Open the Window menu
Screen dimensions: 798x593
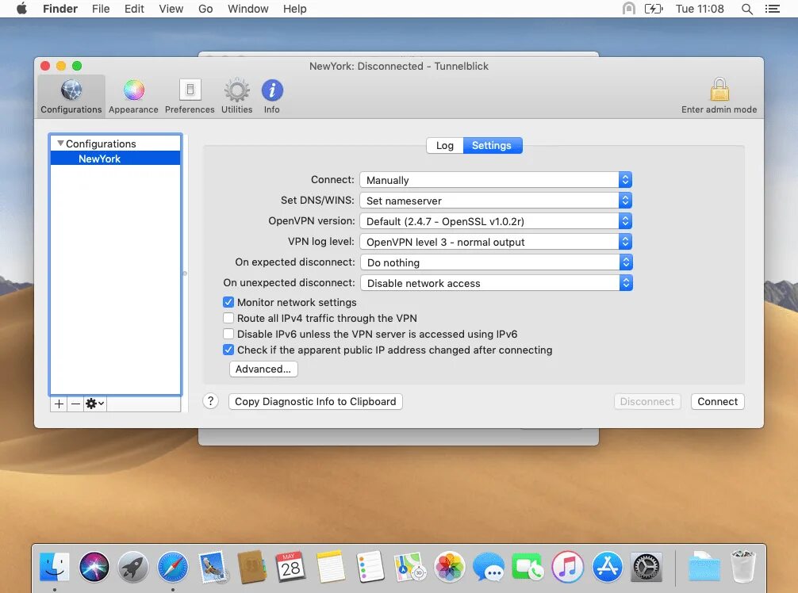tap(247, 9)
